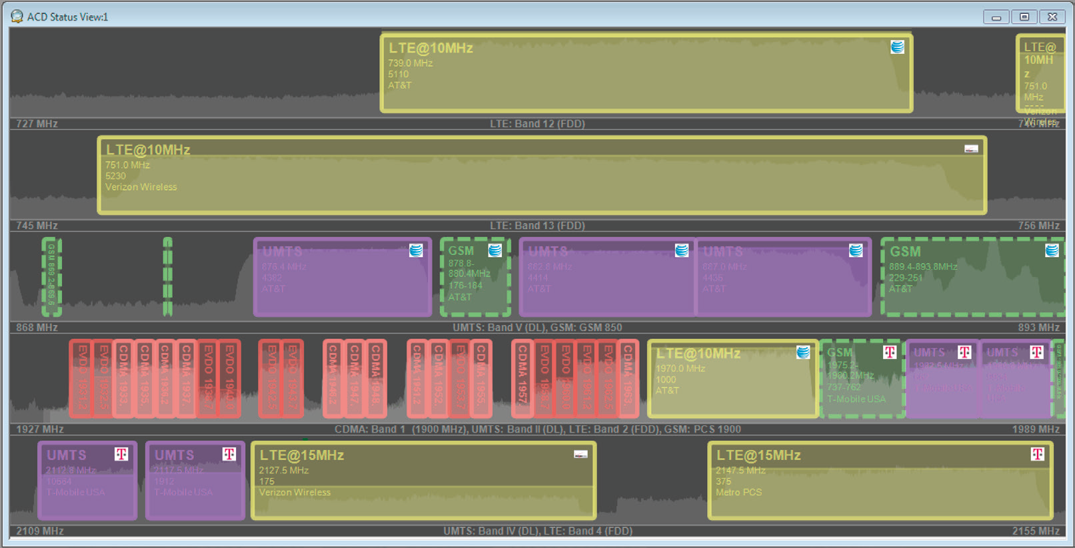The width and height of the screenshot is (1075, 548).
Task: Select the EVDO 1938.7 carrier block
Action: point(208,379)
